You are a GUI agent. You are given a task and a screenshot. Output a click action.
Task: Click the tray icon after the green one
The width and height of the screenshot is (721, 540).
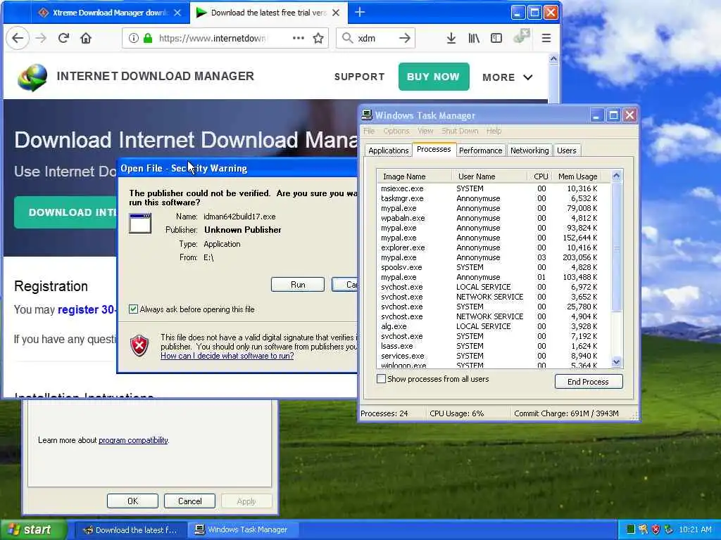(644, 529)
